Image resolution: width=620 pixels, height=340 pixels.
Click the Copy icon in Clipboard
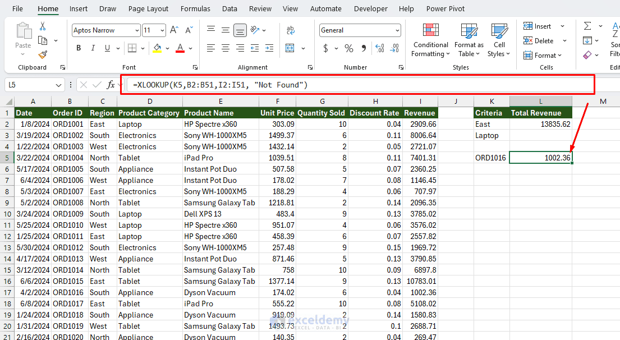click(x=42, y=40)
